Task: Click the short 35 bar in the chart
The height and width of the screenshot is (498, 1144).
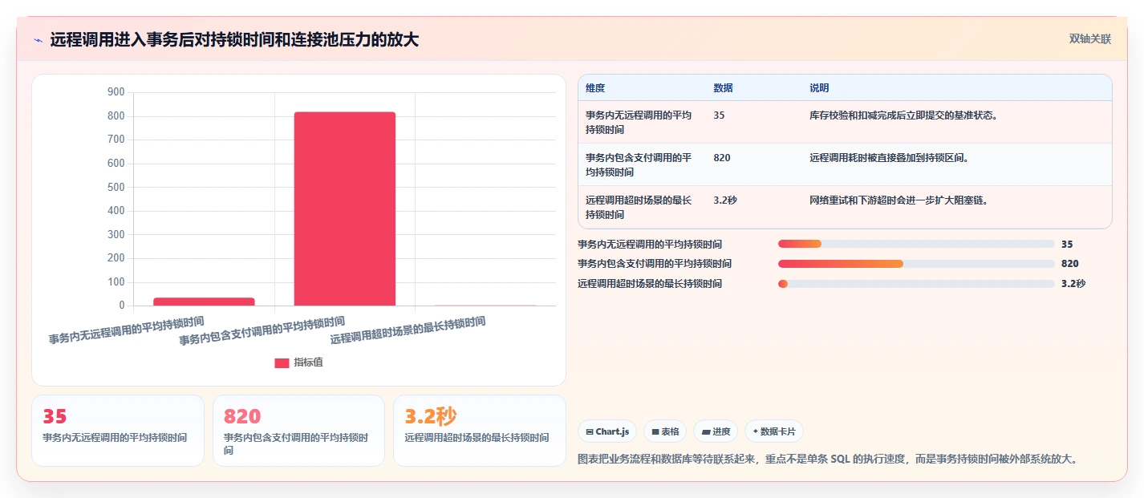Action: [204, 302]
